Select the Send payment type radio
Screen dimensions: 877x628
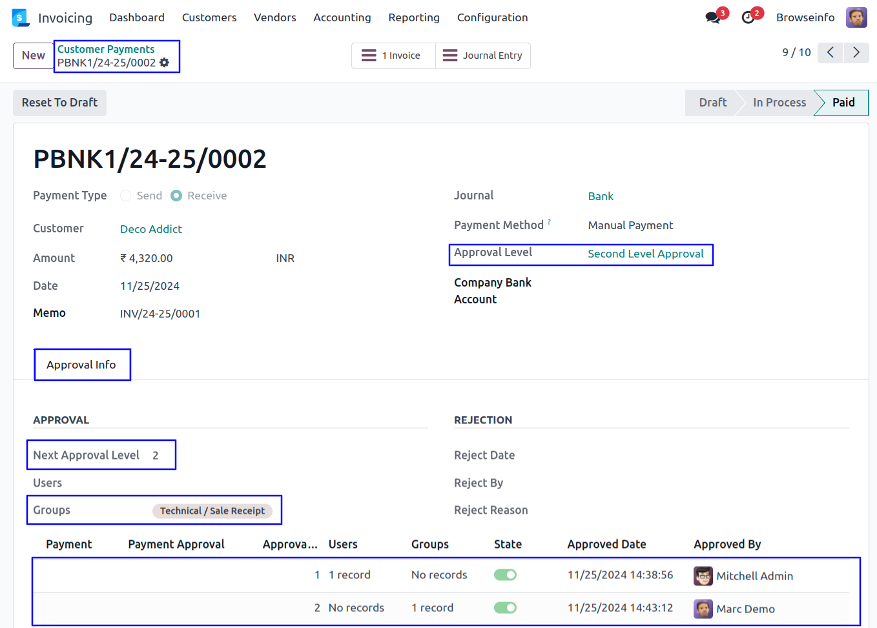126,196
